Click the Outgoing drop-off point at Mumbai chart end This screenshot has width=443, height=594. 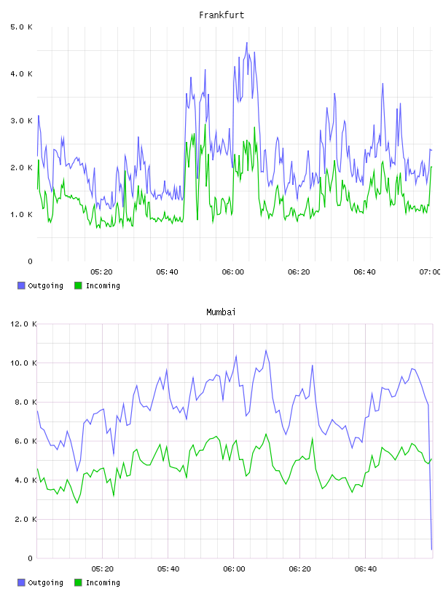pyautogui.click(x=431, y=549)
